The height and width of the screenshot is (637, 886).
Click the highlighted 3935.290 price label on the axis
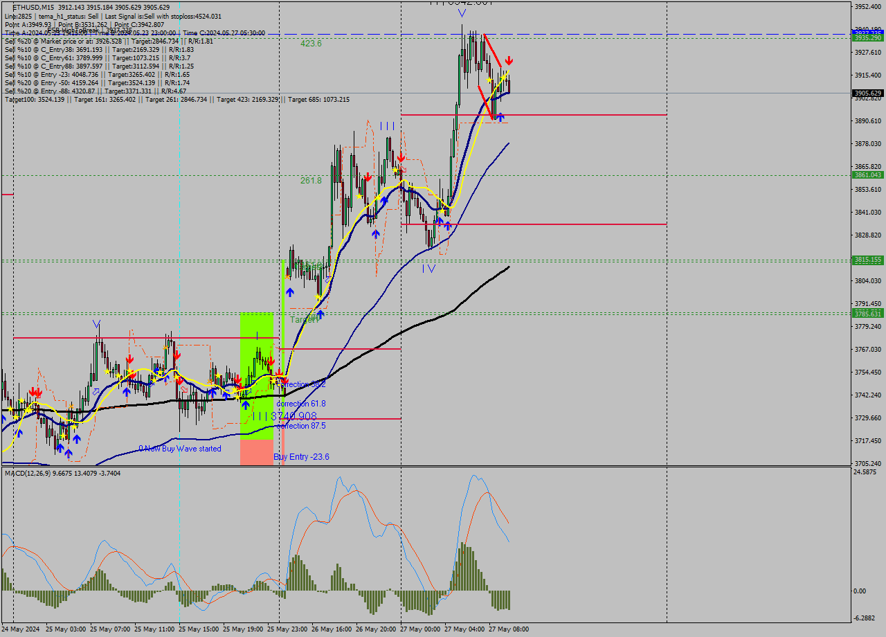click(x=867, y=39)
